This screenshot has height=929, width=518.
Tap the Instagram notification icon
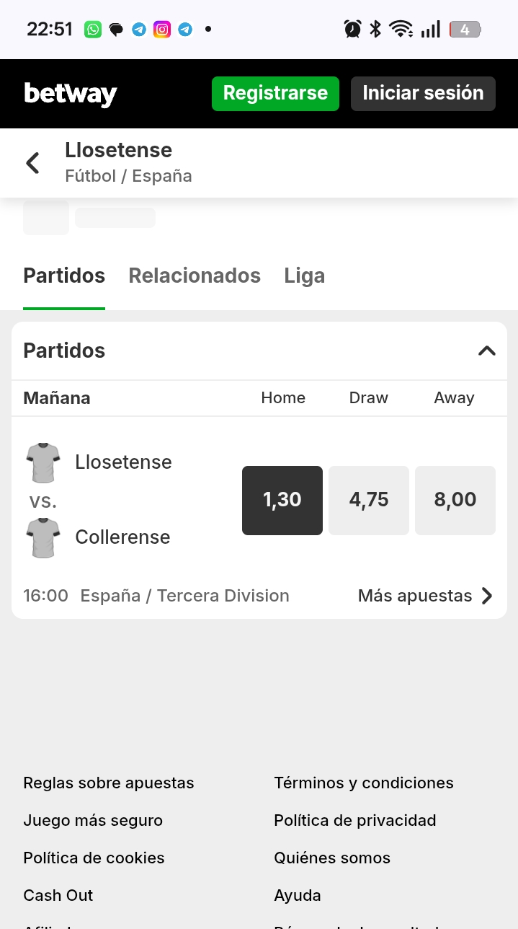(x=162, y=30)
